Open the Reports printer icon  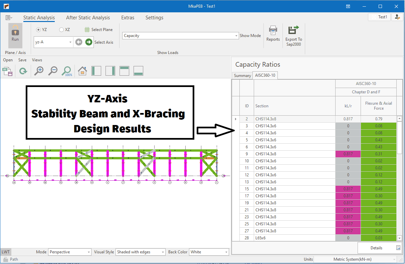[273, 31]
